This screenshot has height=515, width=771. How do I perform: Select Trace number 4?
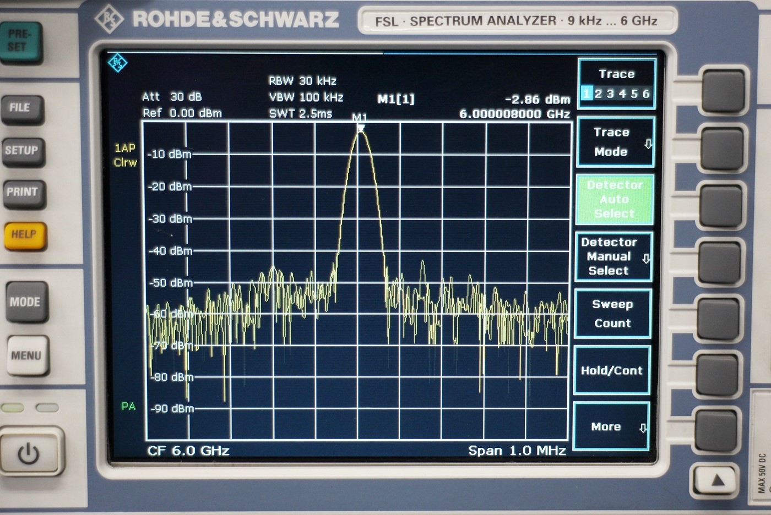(x=622, y=94)
